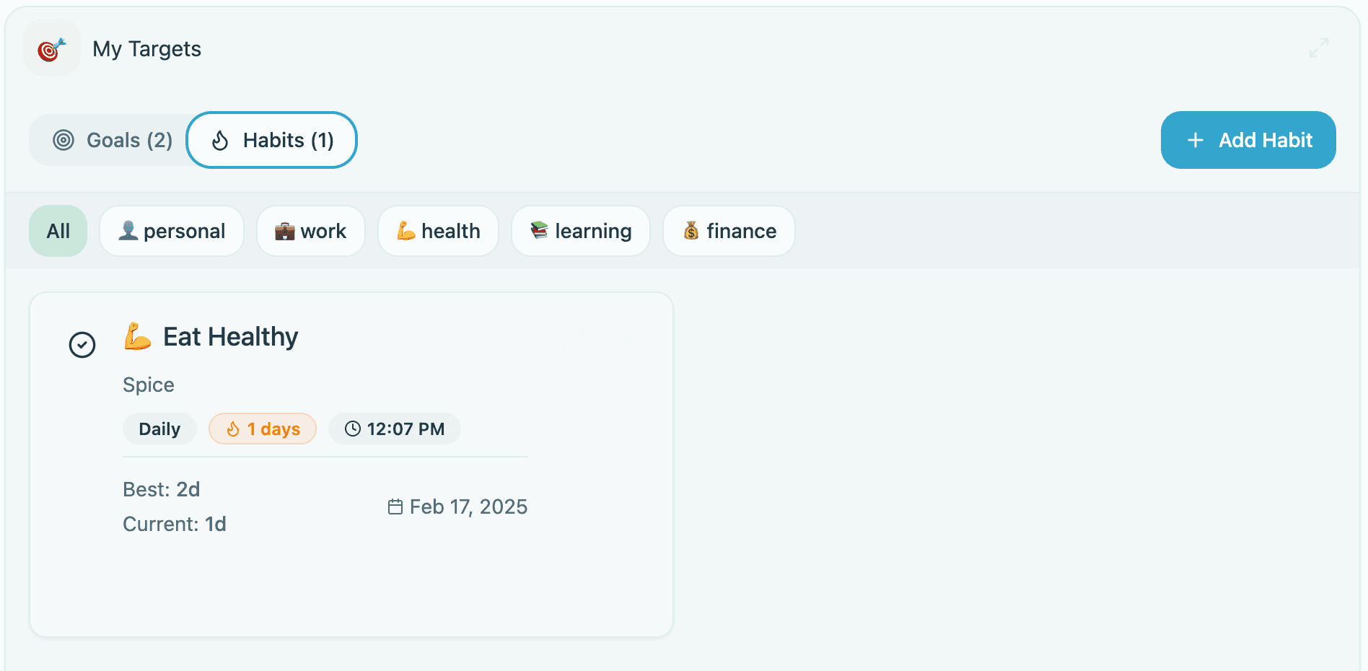Open the edit pencil icon on Eat Healthy
Screen dimensions: 1368x671
click(x=574, y=340)
